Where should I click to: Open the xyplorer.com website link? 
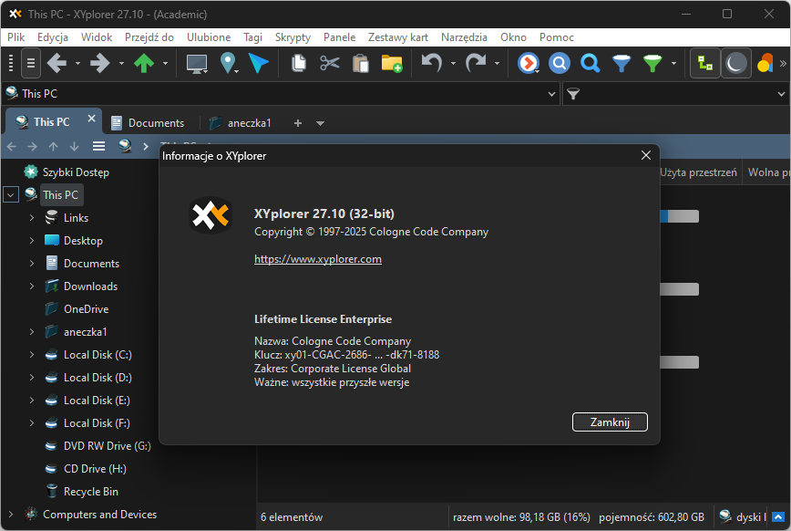[318, 259]
